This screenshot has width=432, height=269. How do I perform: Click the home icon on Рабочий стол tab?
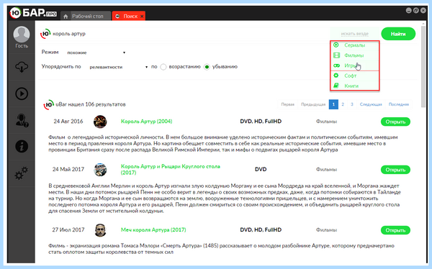tap(66, 17)
